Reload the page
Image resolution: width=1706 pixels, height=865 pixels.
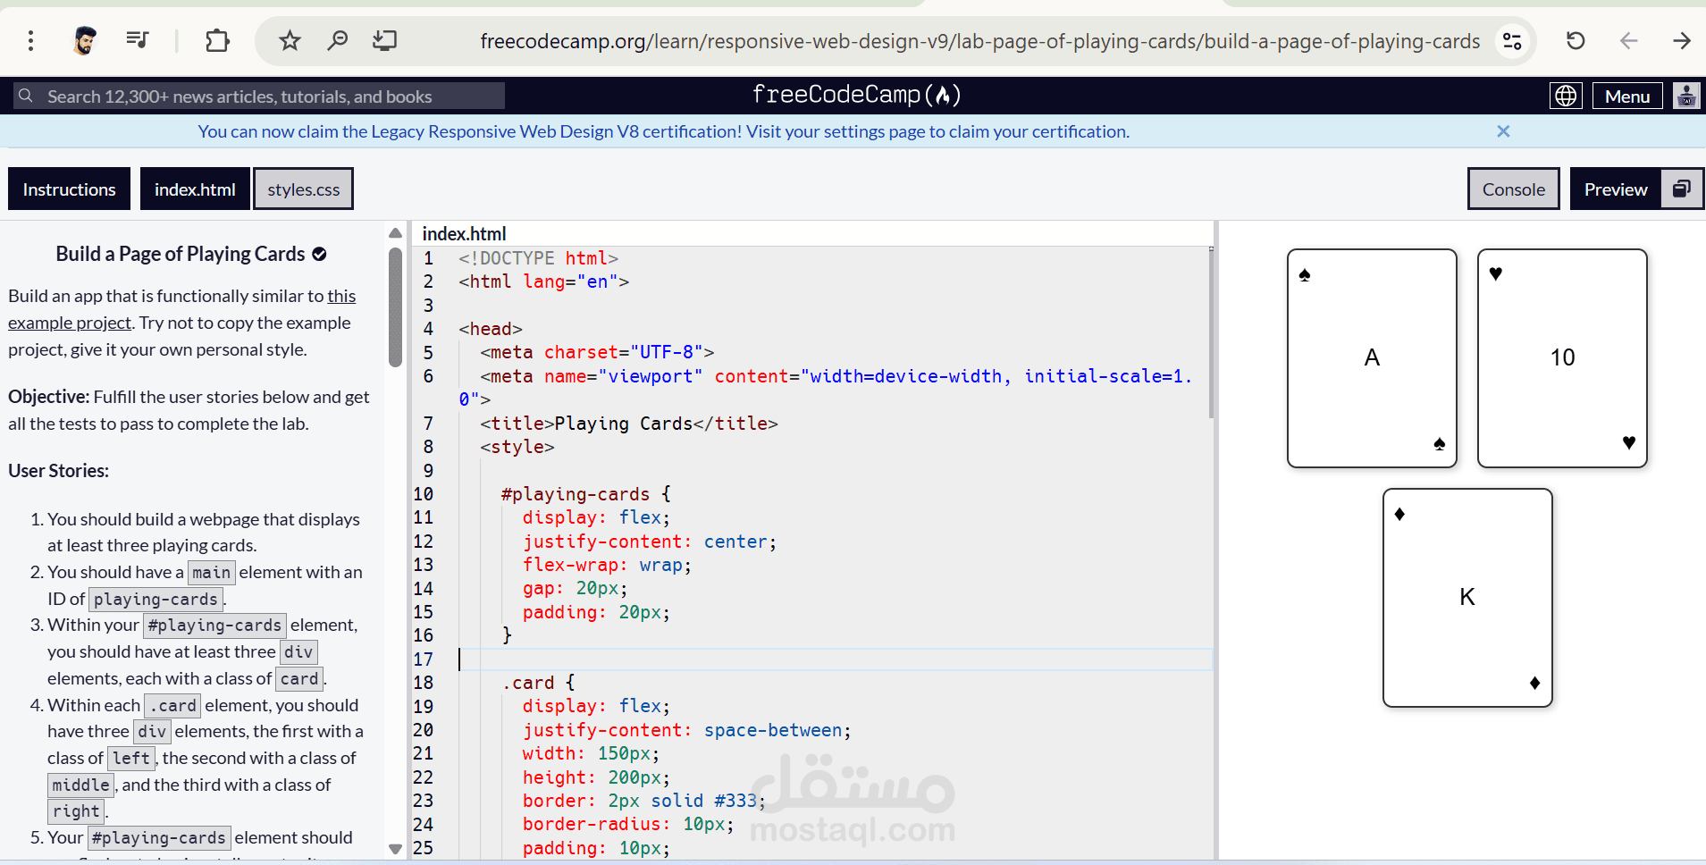tap(1576, 40)
